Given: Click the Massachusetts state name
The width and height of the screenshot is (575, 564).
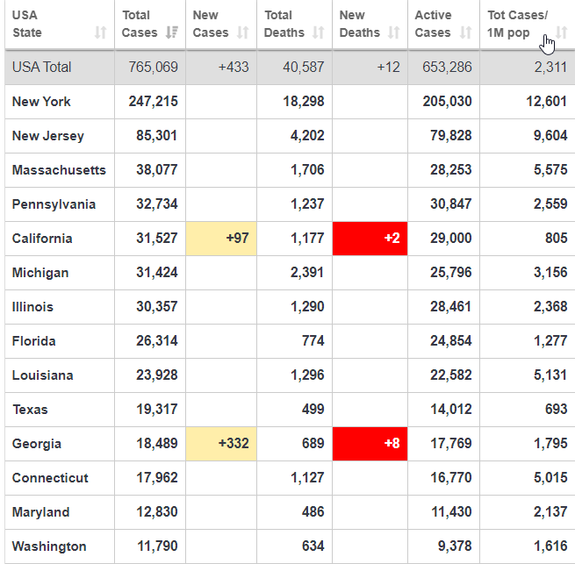Looking at the screenshot, I should tap(59, 170).
